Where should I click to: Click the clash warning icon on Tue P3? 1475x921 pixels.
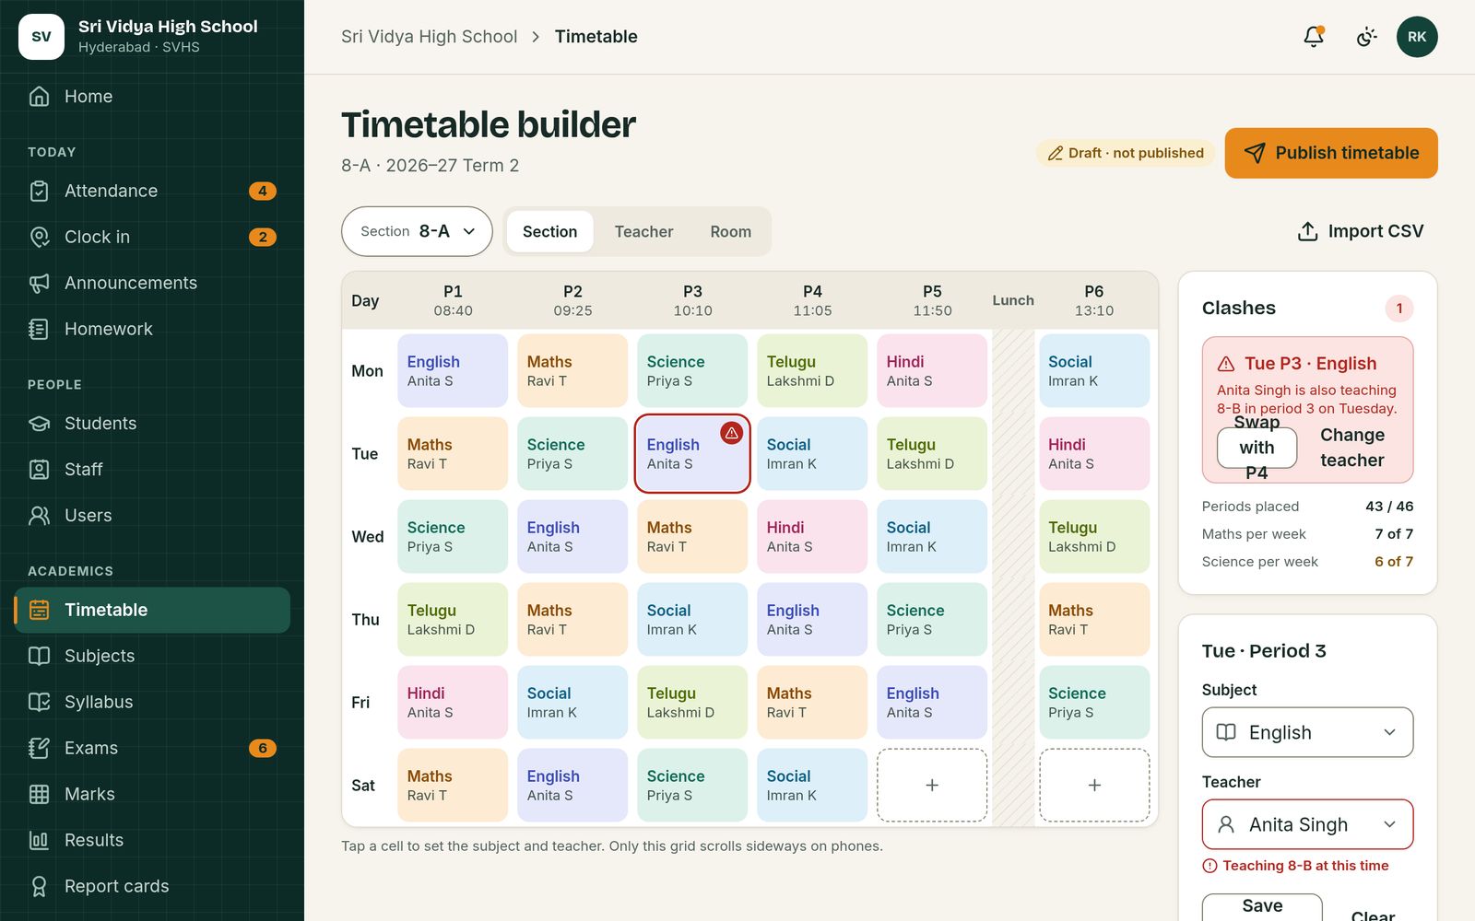(x=731, y=433)
